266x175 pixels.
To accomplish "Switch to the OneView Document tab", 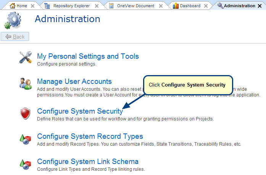I will click(135, 6).
